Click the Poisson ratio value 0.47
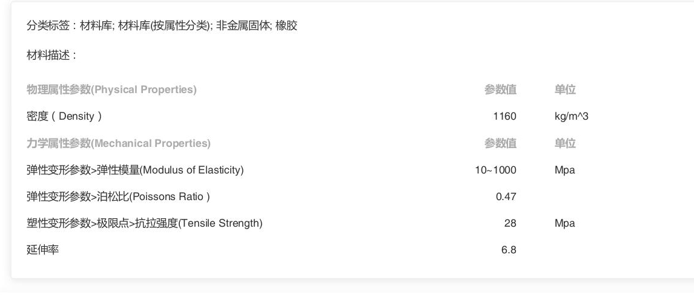This screenshot has width=694, height=295. coord(506,197)
